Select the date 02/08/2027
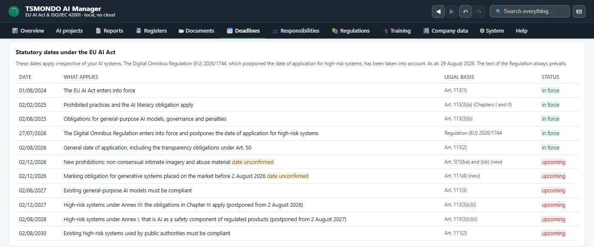The image size is (594, 247). pyautogui.click(x=33, y=190)
